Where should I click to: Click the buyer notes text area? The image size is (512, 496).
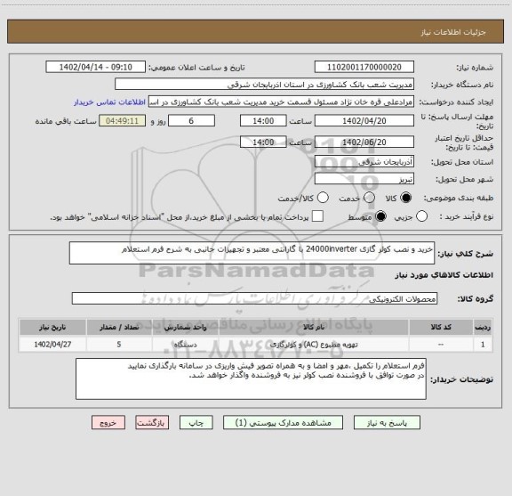click(x=251, y=378)
